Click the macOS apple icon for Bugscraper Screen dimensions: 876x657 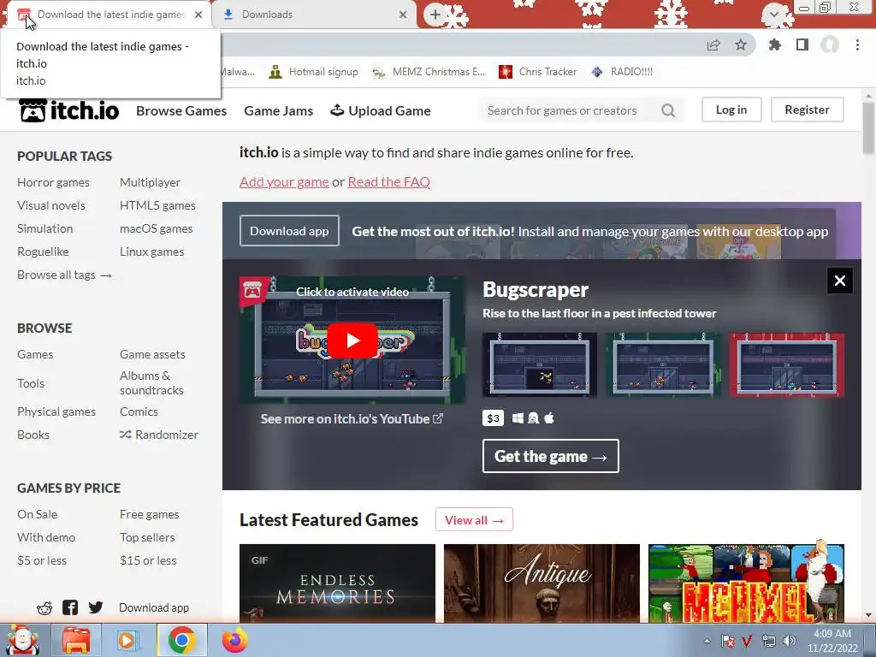tap(549, 417)
